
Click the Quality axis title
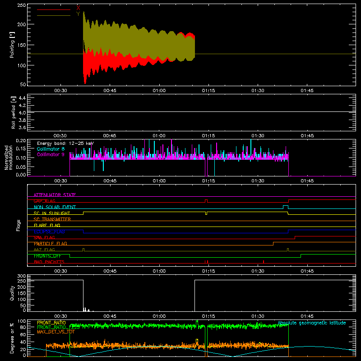pyautogui.click(x=12, y=293)
